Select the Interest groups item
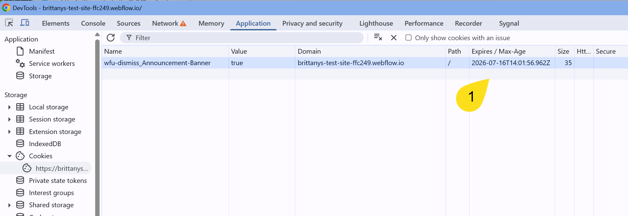This screenshot has height=216, width=628. (x=51, y=193)
